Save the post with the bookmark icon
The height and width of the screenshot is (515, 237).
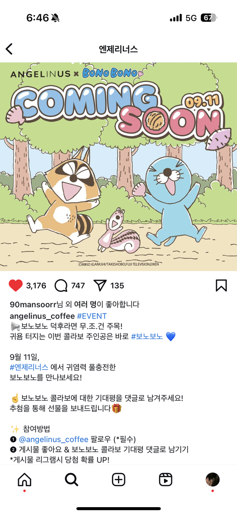221,285
